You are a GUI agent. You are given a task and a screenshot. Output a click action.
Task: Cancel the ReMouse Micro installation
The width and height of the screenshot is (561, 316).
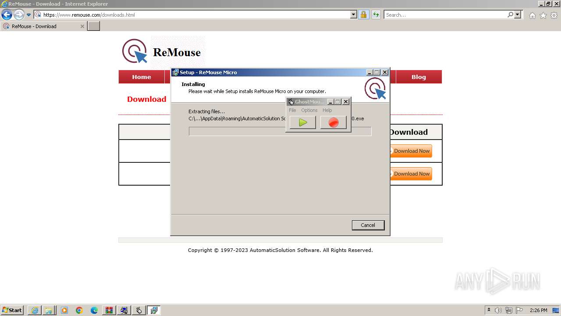point(368,225)
